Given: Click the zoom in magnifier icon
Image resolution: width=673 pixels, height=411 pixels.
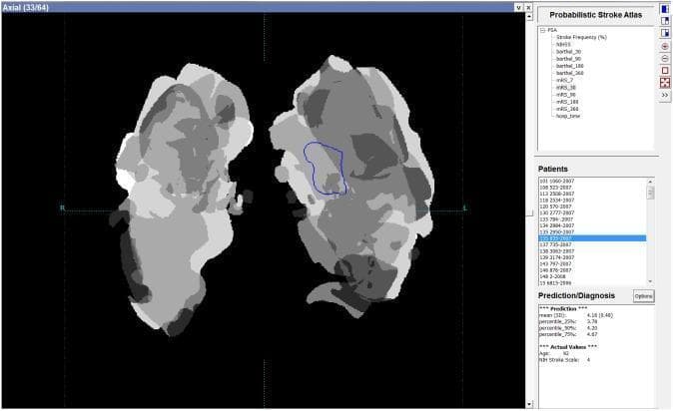Looking at the screenshot, I should coord(665,46).
